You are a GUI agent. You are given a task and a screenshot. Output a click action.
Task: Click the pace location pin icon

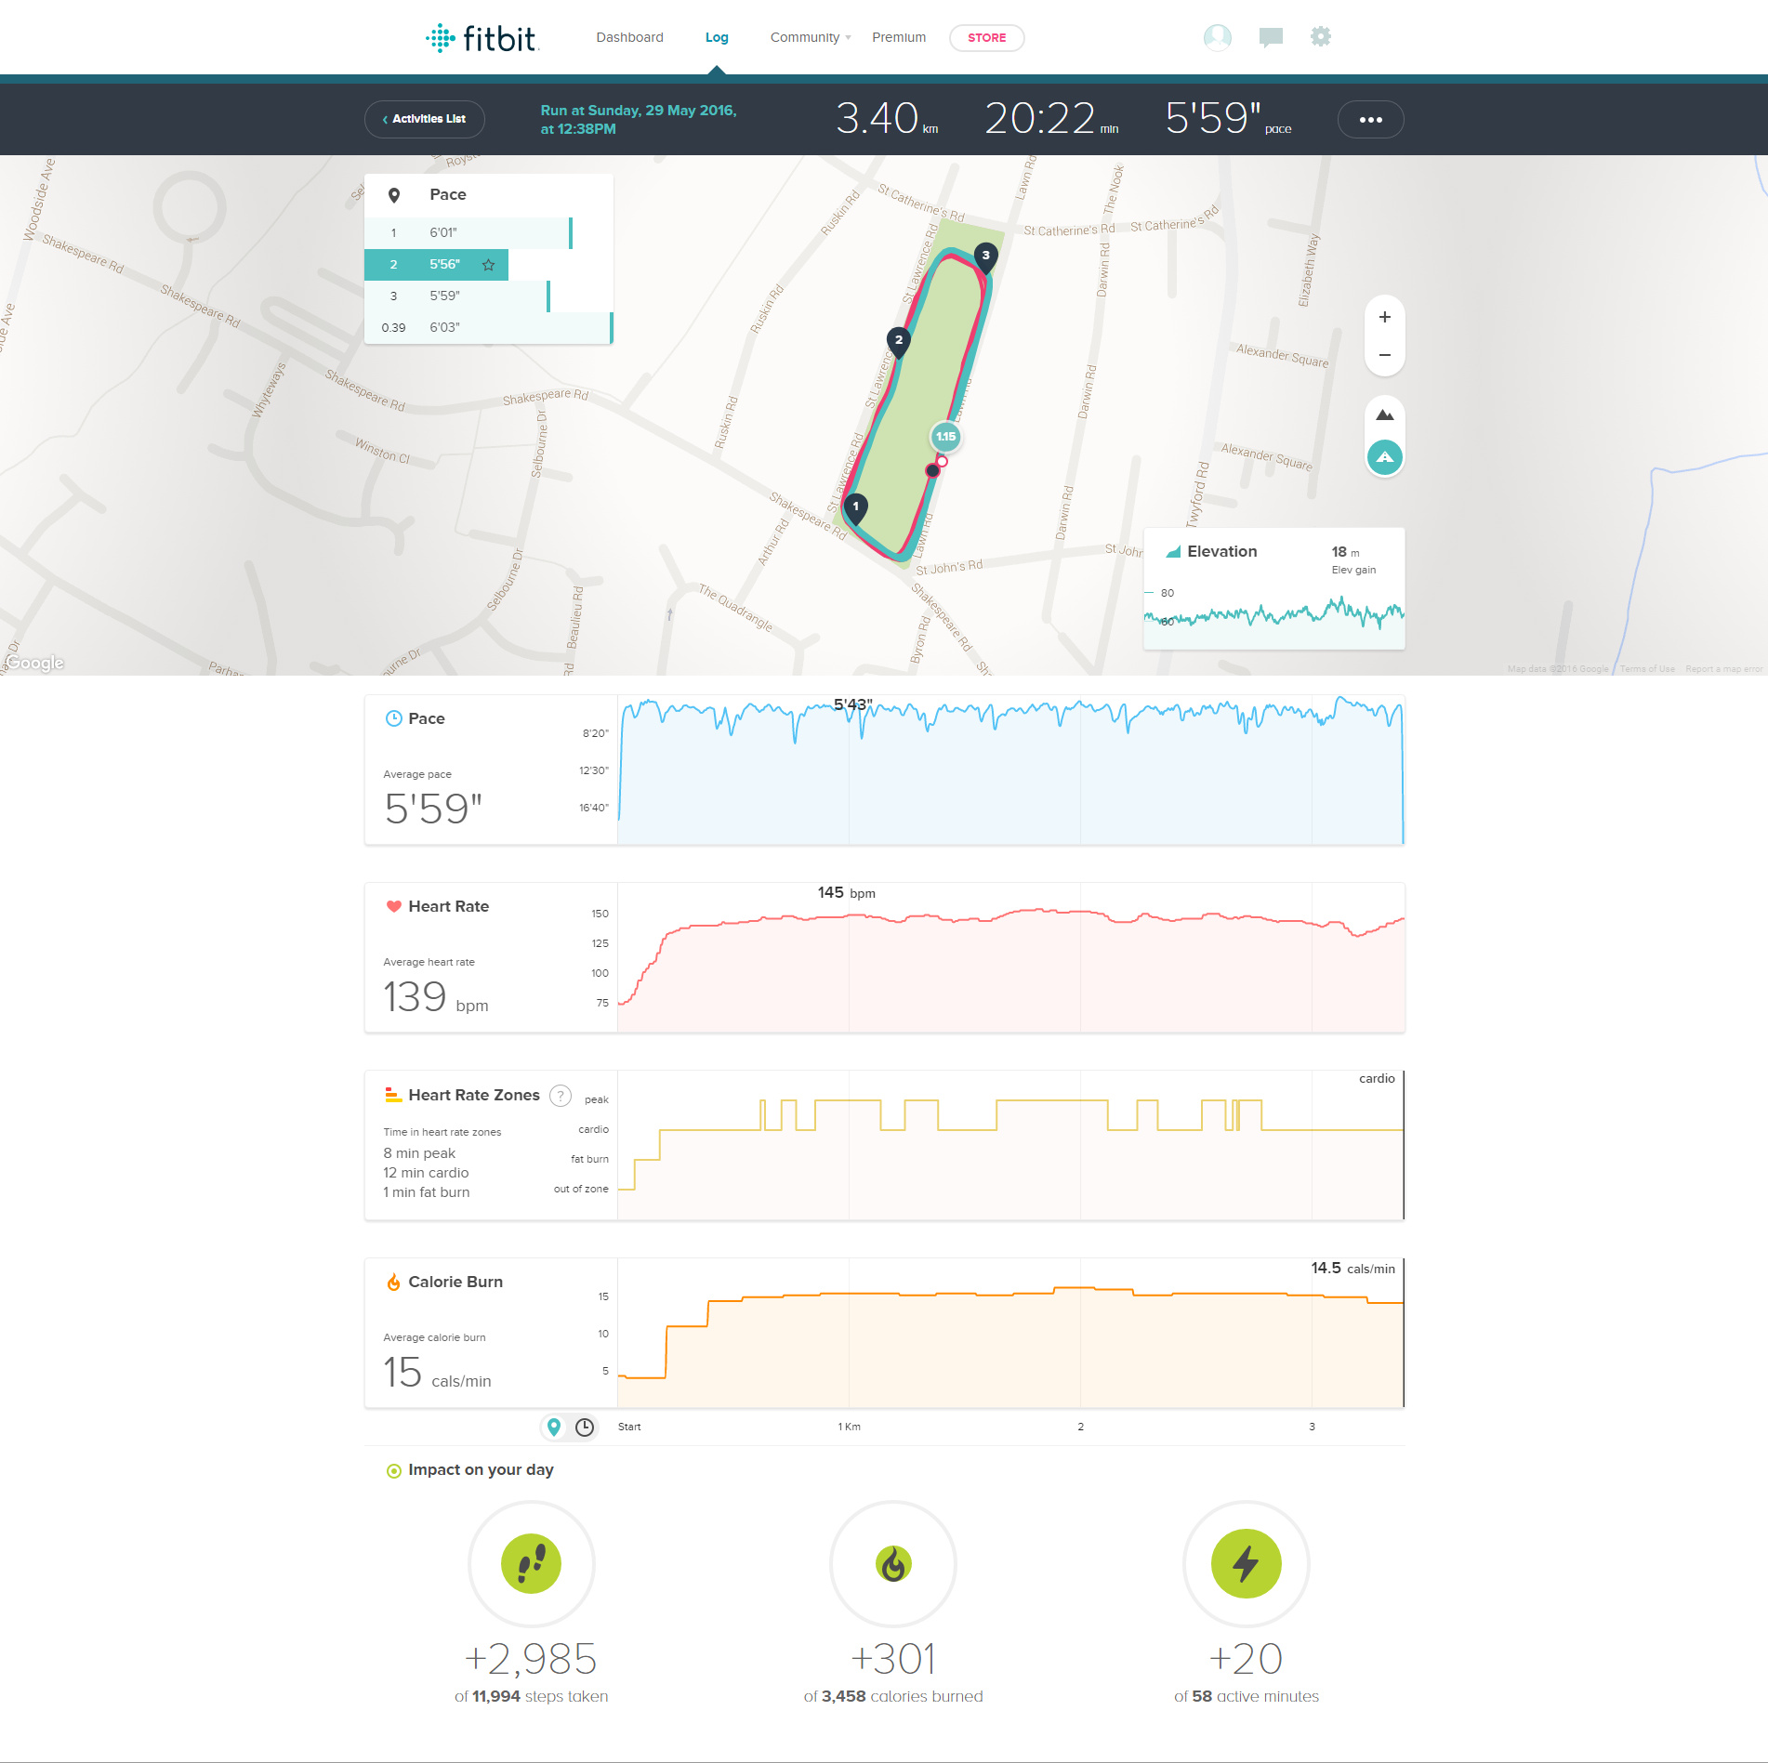point(394,195)
